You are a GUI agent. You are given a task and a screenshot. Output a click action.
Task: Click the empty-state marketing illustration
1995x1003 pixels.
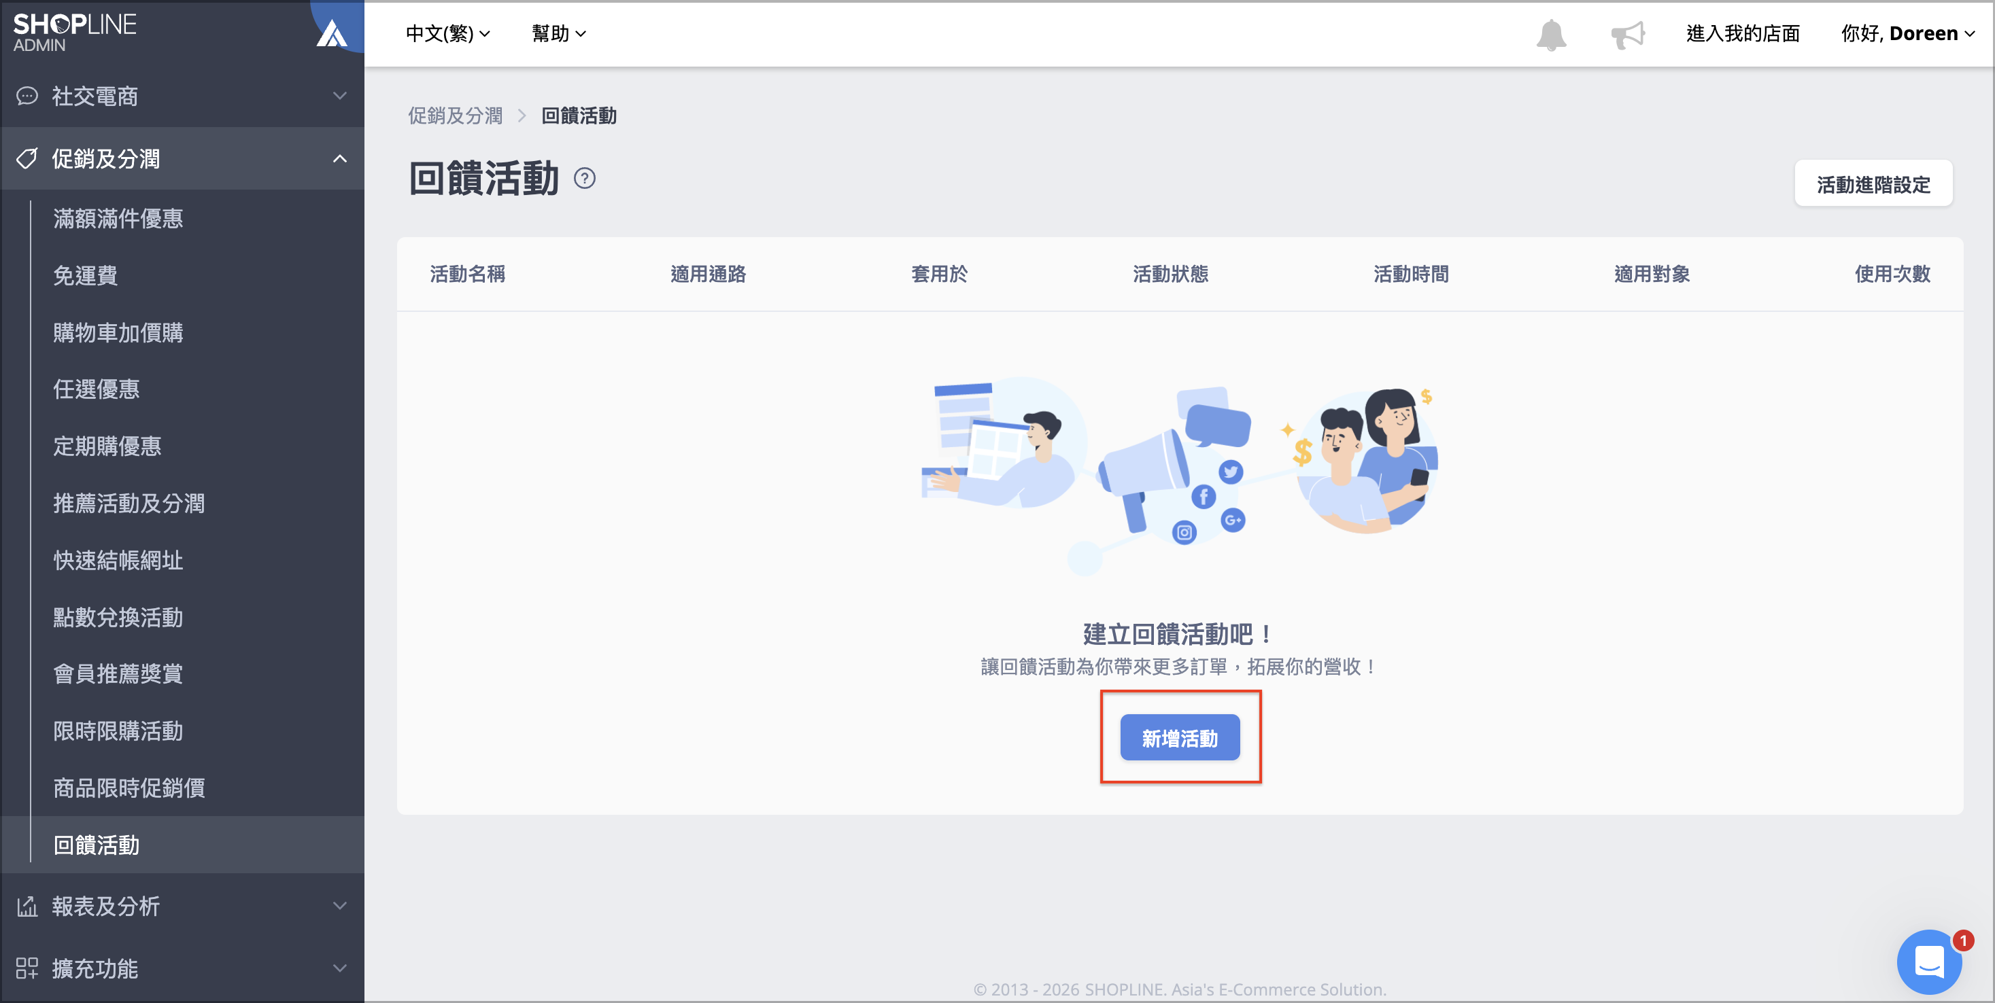tap(1180, 476)
